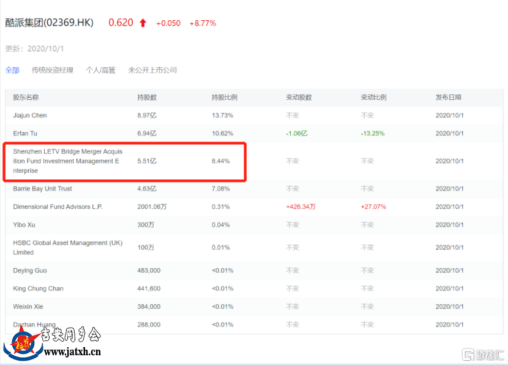Viewport: 508px width, 365px height.
Task: Select the Shenzhen LETV Bridge Merger shareholder
Action: tap(68, 161)
